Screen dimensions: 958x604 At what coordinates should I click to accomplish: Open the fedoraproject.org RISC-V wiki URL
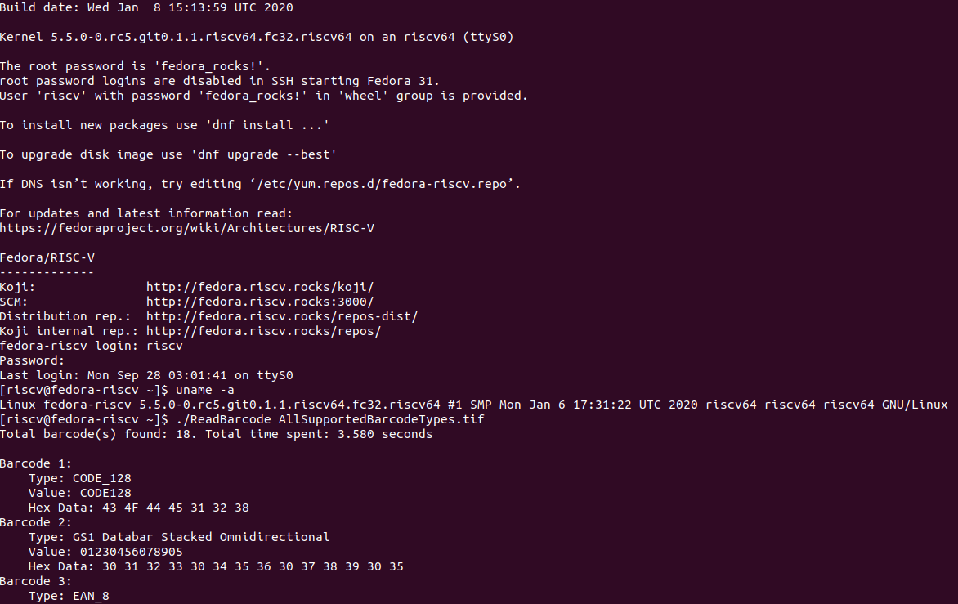coord(186,228)
